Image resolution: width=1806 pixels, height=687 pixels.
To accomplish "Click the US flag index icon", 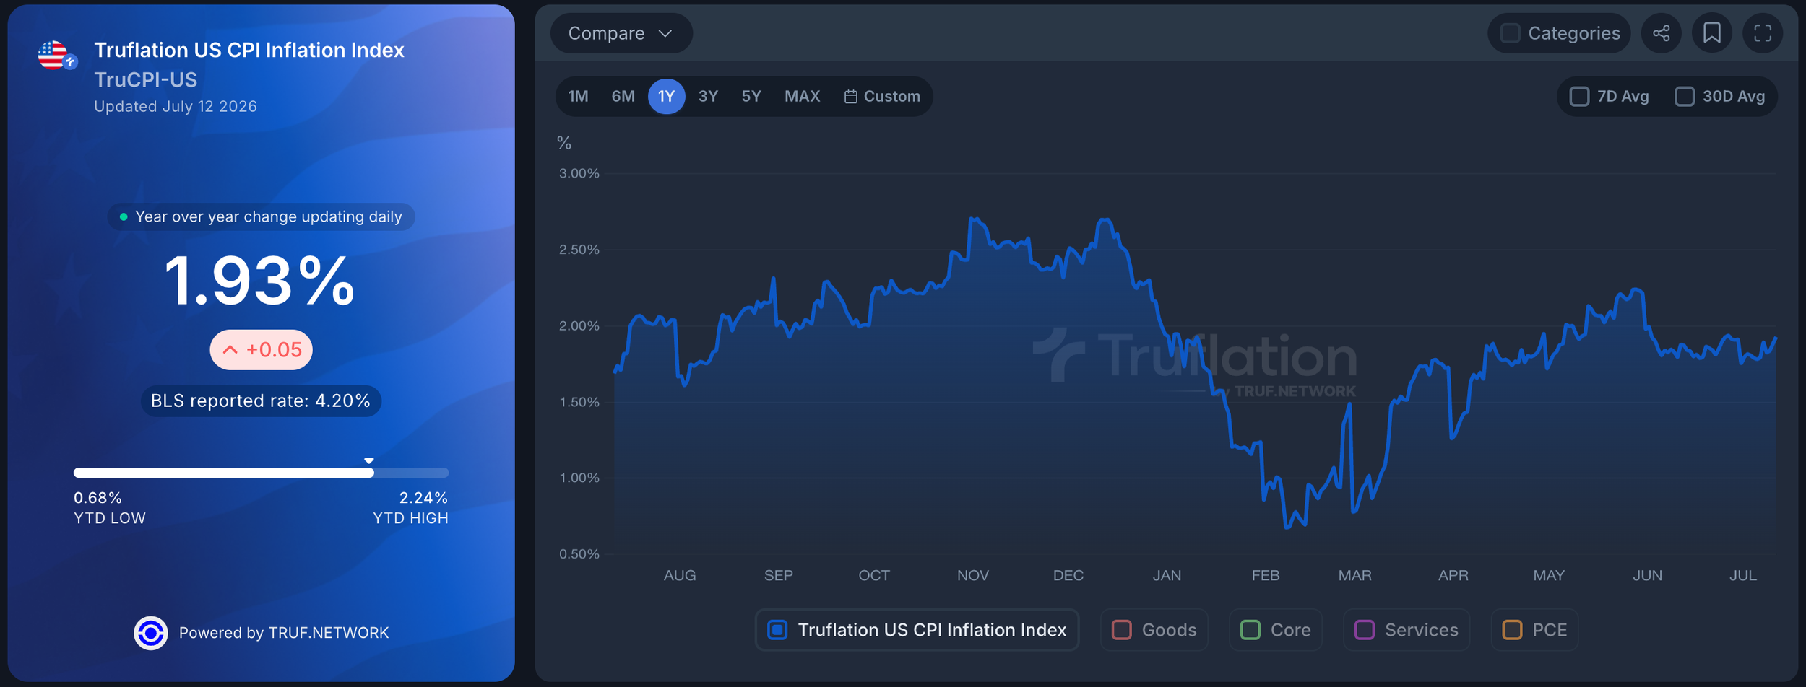I will click(56, 56).
